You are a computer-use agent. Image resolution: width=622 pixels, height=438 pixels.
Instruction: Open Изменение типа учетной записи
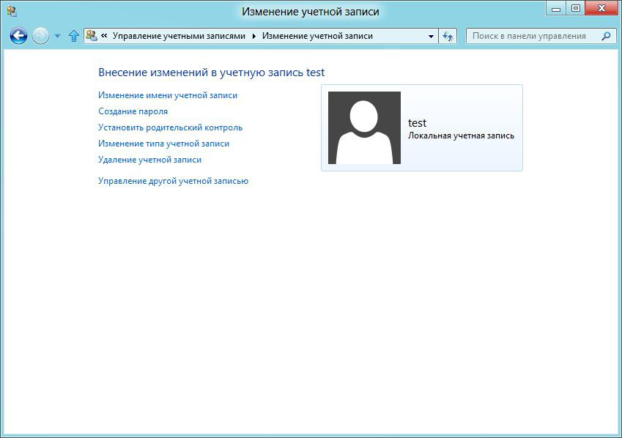point(163,144)
